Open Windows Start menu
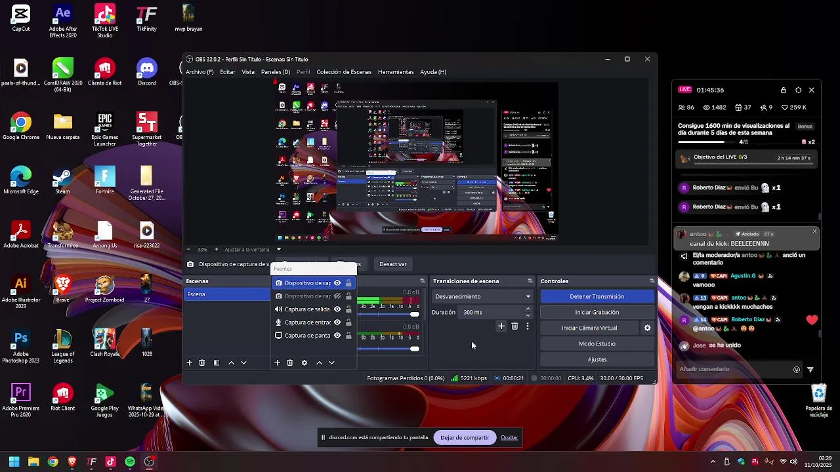 (14, 462)
